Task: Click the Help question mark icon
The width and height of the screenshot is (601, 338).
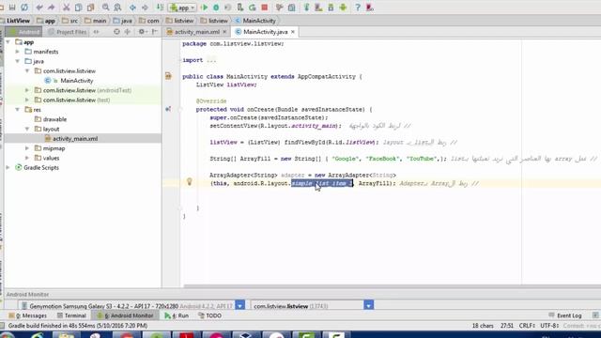Action: coord(357,8)
